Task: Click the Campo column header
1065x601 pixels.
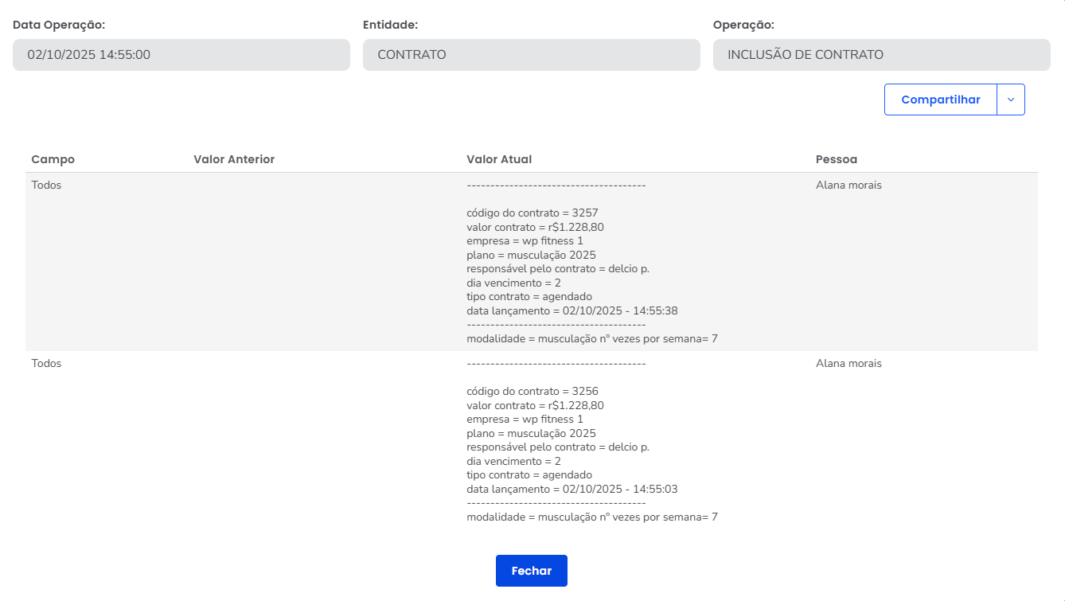Action: (x=53, y=159)
